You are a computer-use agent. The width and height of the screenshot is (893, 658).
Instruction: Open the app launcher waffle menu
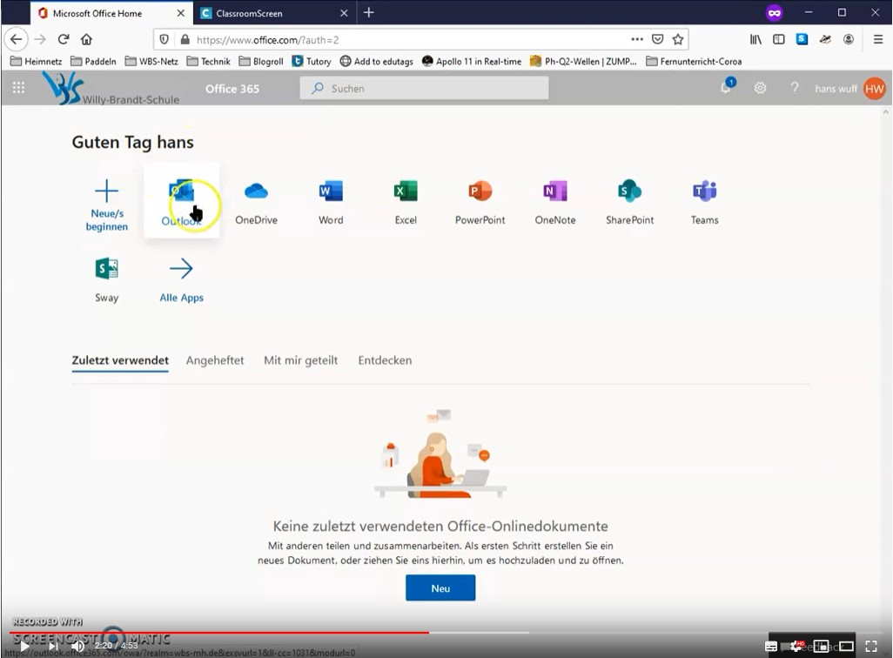tap(18, 88)
